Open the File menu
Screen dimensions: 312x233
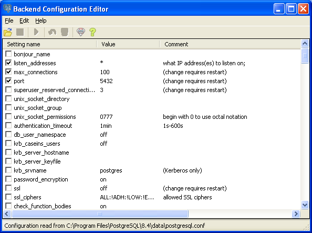pos(9,21)
